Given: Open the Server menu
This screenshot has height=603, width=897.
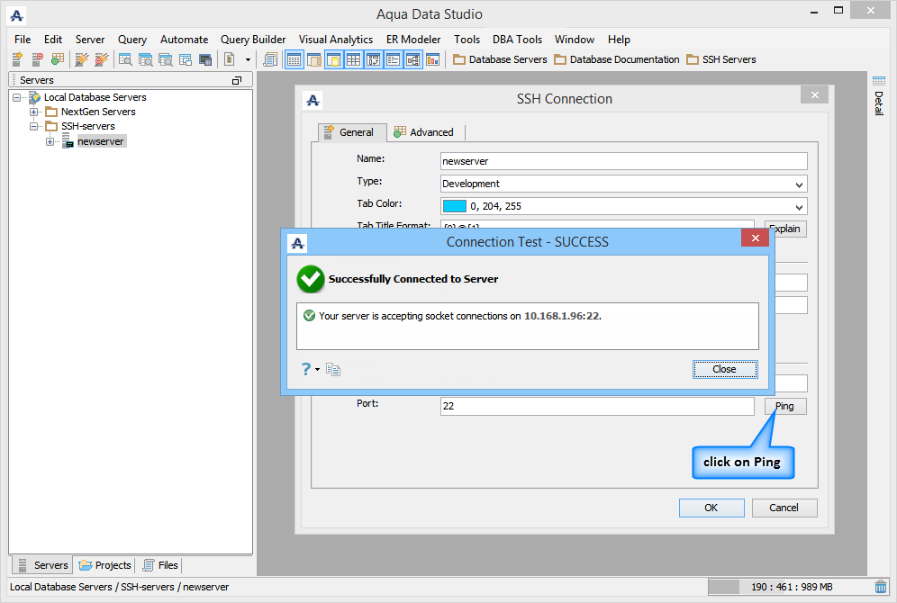Looking at the screenshot, I should [90, 40].
